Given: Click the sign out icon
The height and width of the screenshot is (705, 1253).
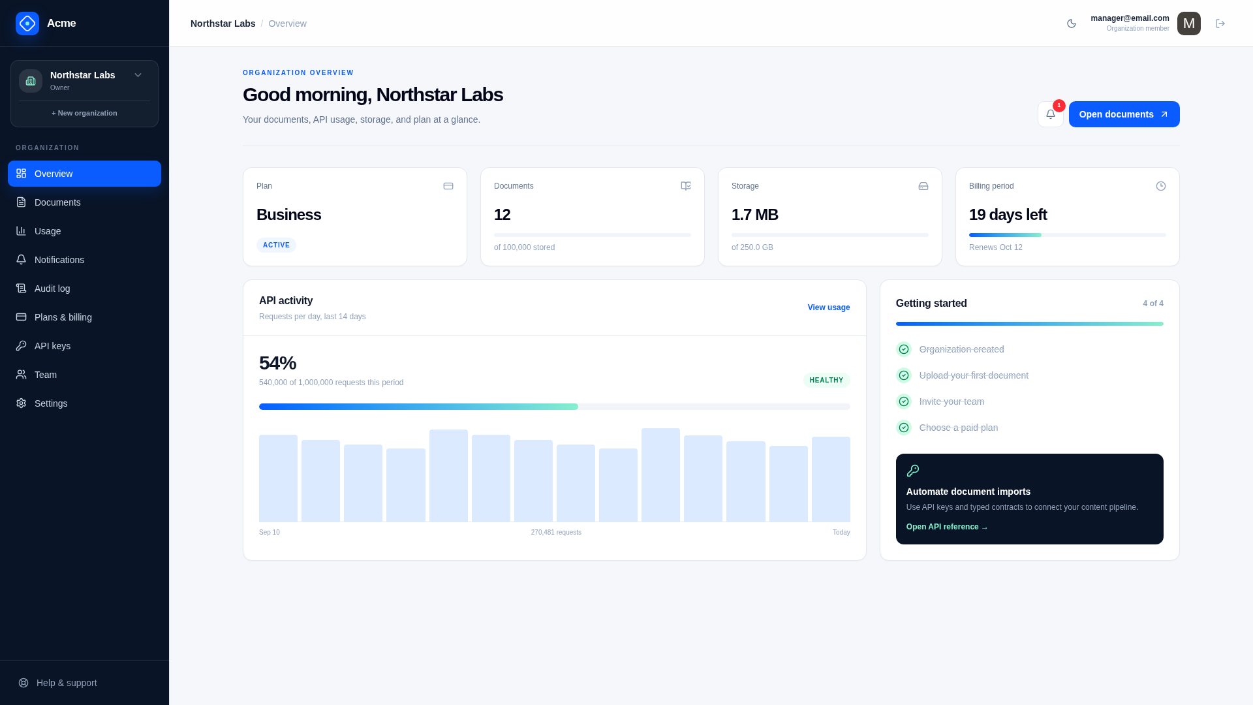Looking at the screenshot, I should (1220, 23).
